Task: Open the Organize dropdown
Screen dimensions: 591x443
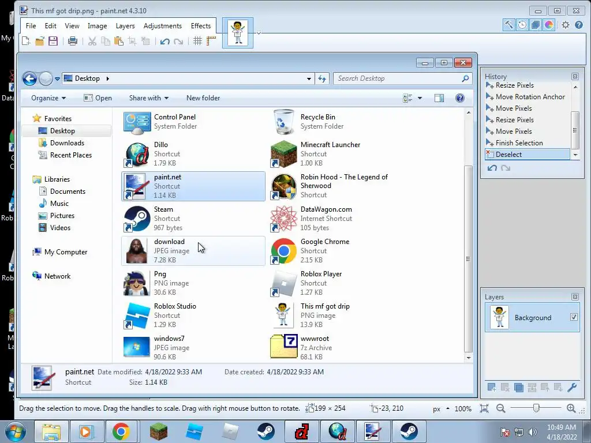Action: [48, 98]
